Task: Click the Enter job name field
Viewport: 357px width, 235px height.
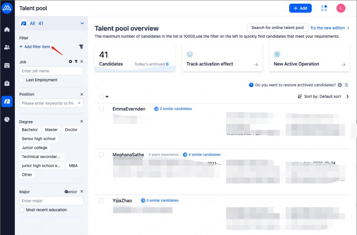Action: pyautogui.click(x=51, y=71)
